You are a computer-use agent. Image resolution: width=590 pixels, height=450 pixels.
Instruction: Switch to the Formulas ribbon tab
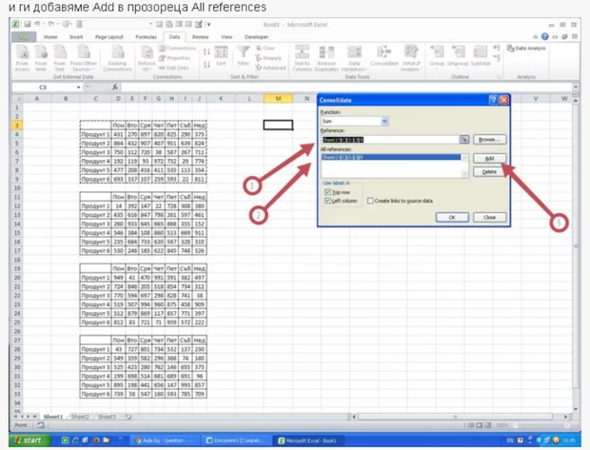pyautogui.click(x=146, y=37)
